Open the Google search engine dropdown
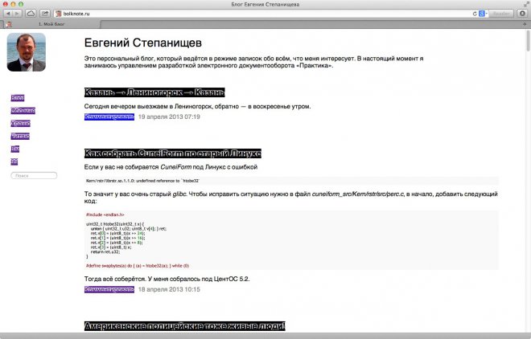The image size is (531, 339). click(484, 14)
